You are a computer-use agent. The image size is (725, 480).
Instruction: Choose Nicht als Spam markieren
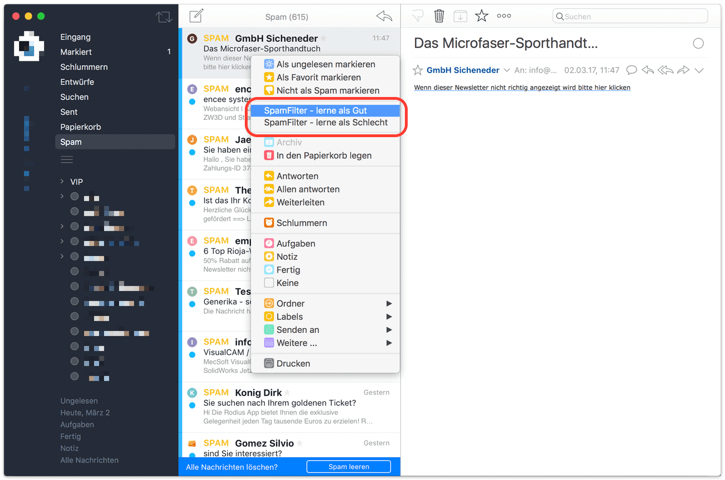pos(325,90)
